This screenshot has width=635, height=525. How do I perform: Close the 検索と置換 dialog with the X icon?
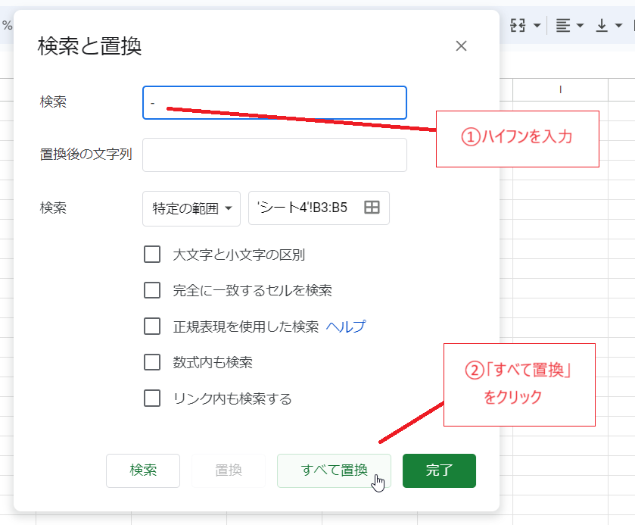click(x=461, y=45)
